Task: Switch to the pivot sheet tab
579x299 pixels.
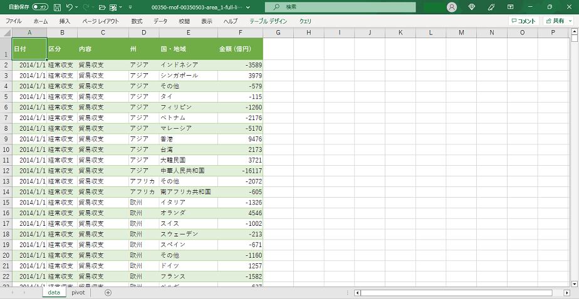Action: pyautogui.click(x=78, y=292)
